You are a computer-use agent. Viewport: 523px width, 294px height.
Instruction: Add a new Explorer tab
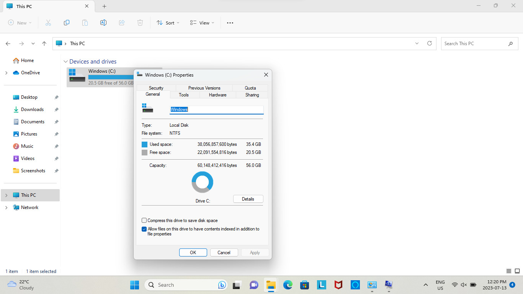(104, 6)
